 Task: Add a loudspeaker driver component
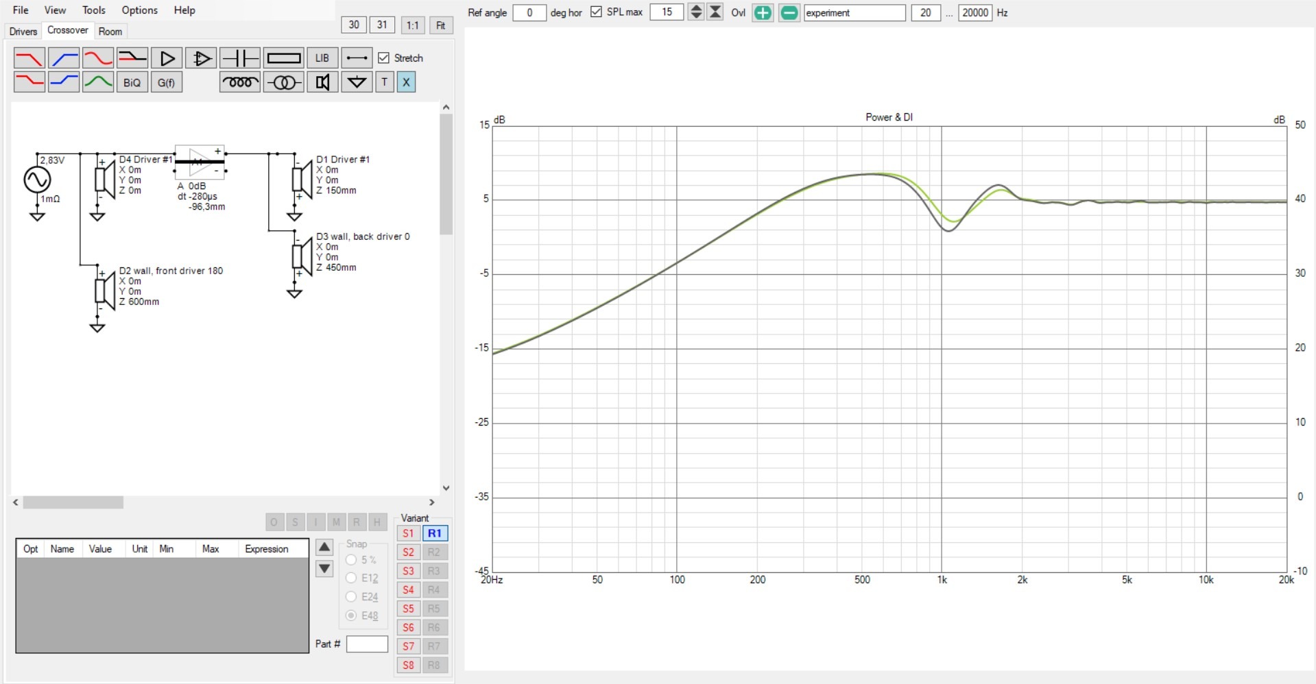[322, 82]
